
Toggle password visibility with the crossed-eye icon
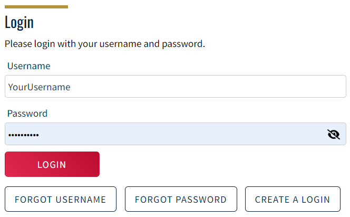coord(334,134)
